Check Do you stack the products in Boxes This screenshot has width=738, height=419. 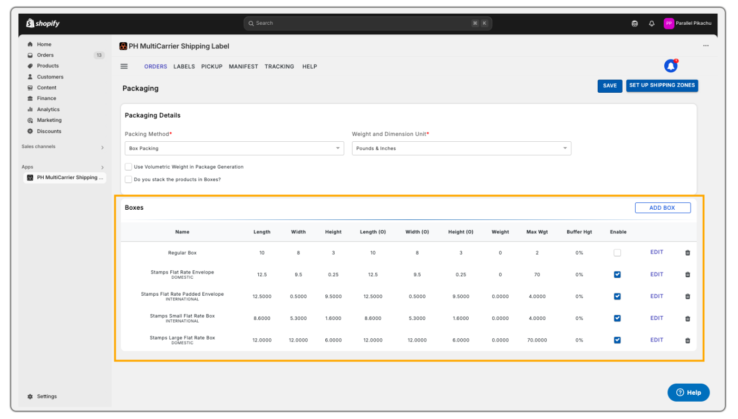click(129, 179)
